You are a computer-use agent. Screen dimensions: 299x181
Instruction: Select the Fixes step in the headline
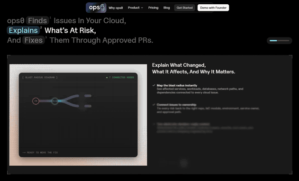click(x=34, y=40)
